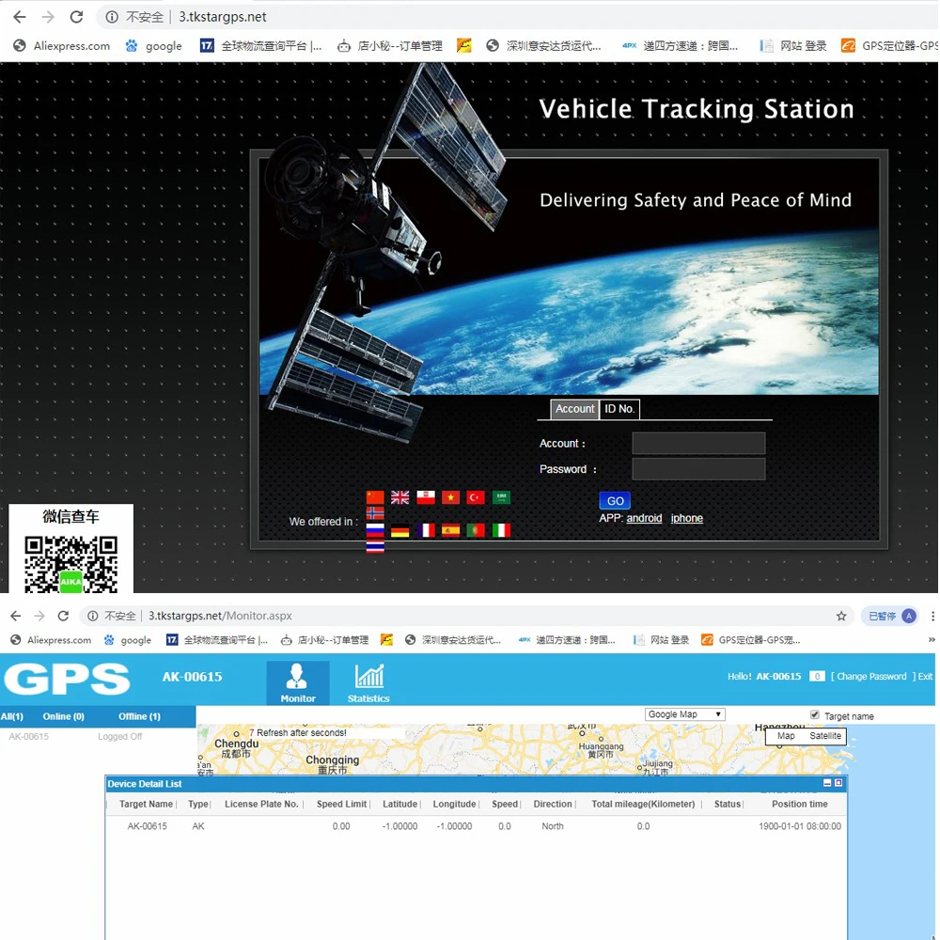Maximize the Device Detail List panel

click(838, 783)
